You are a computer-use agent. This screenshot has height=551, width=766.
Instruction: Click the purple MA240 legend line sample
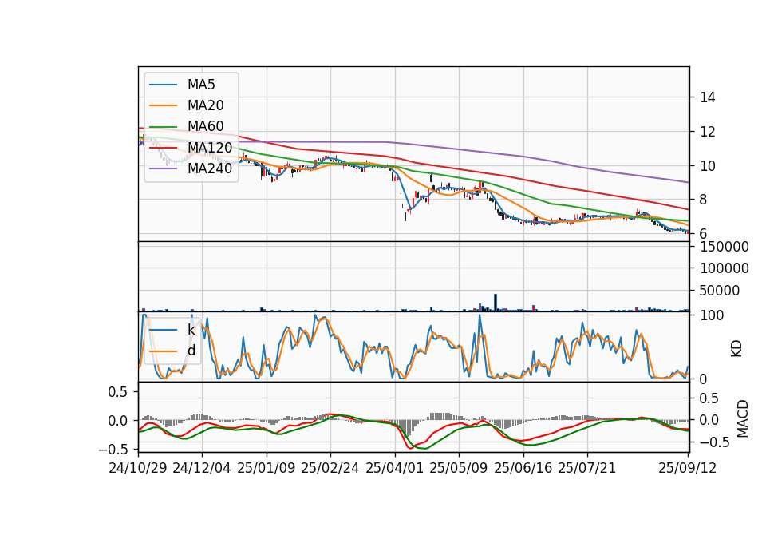point(163,168)
